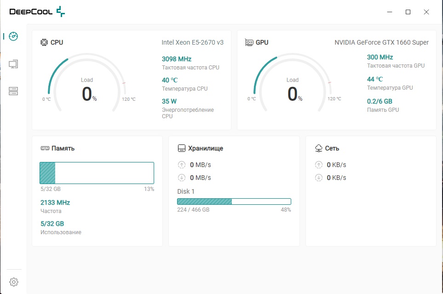Click the CPU load gauge

coord(87,82)
